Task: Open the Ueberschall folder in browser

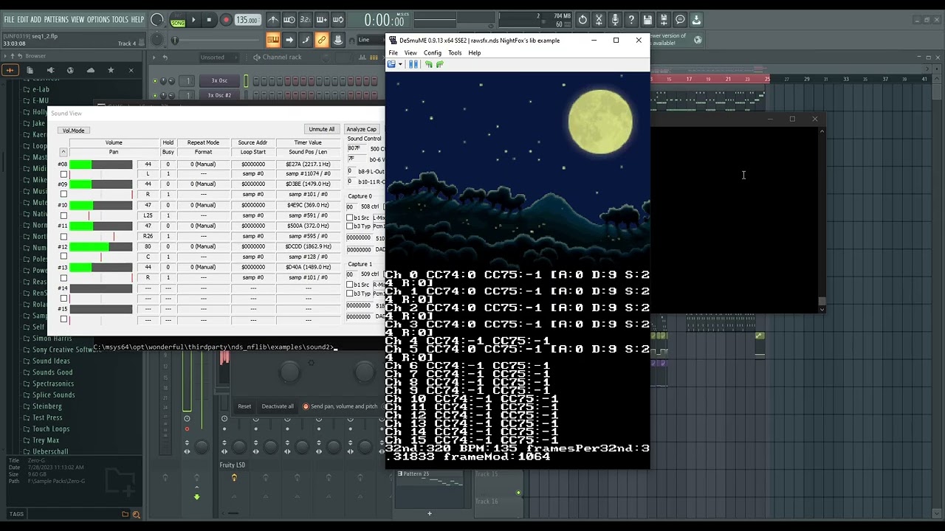Action: [x=50, y=451]
